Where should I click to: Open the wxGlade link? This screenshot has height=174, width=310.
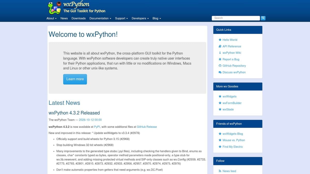tap(228, 109)
